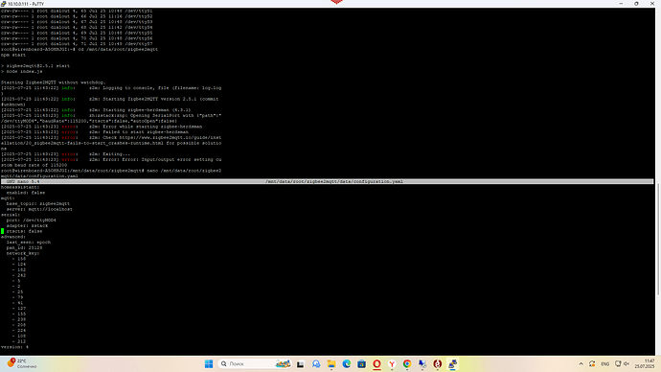This screenshot has height=372, width=661.
Task: Launch Microsoft Edge from the taskbar
Action: tap(347, 363)
